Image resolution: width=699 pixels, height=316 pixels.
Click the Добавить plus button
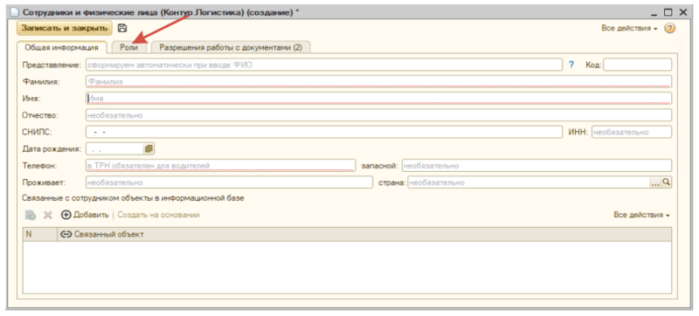[85, 215]
